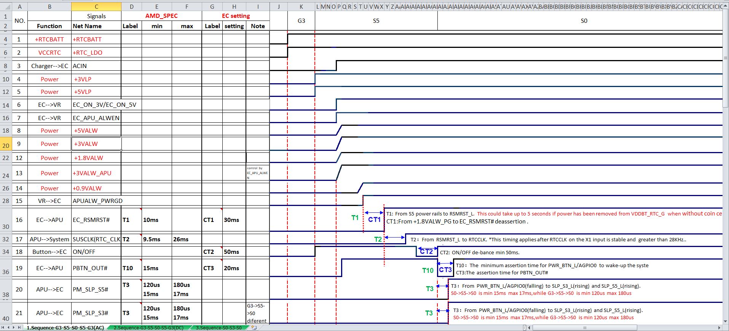Click the SUSCLK(RTC_CLK cell
The width and height of the screenshot is (729, 331).
pos(96,239)
